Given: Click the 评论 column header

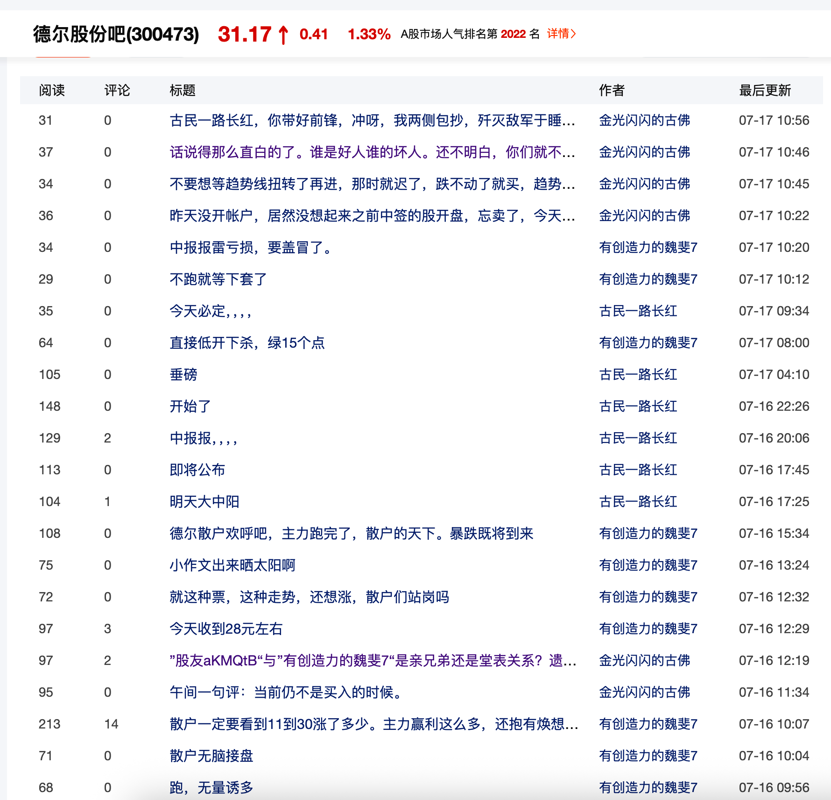Looking at the screenshot, I should click(117, 90).
